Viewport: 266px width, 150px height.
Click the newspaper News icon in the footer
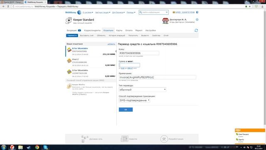[x=125, y=139]
